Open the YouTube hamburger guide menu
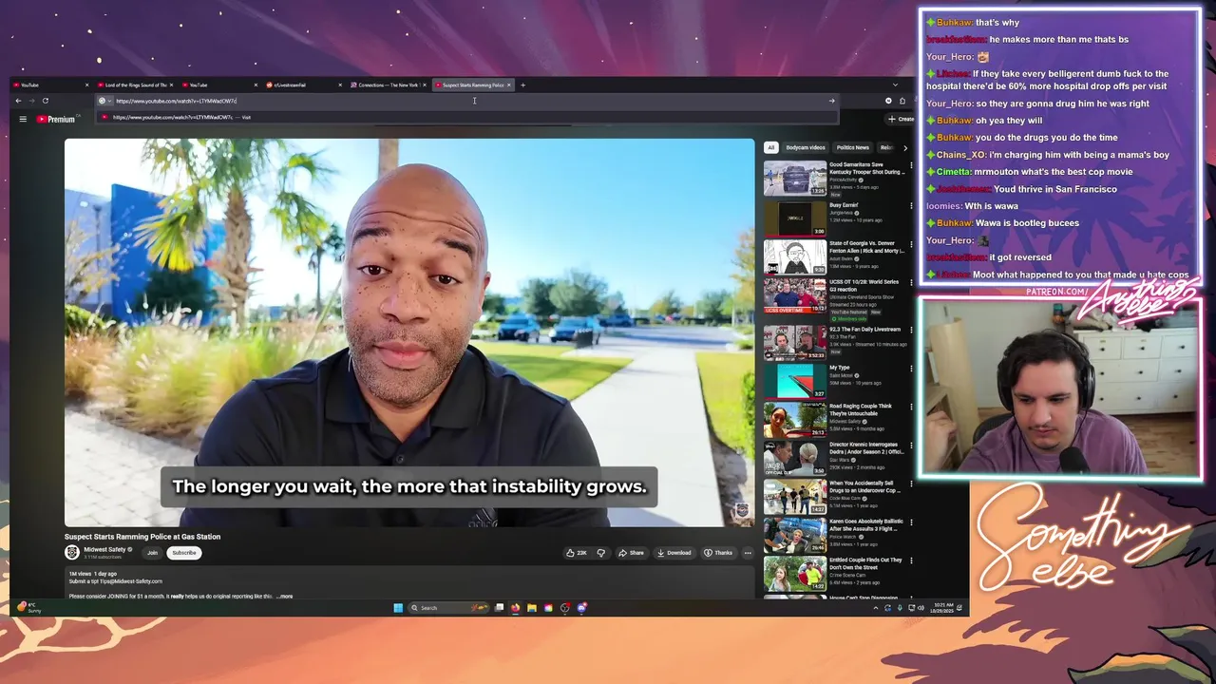 pos(23,119)
